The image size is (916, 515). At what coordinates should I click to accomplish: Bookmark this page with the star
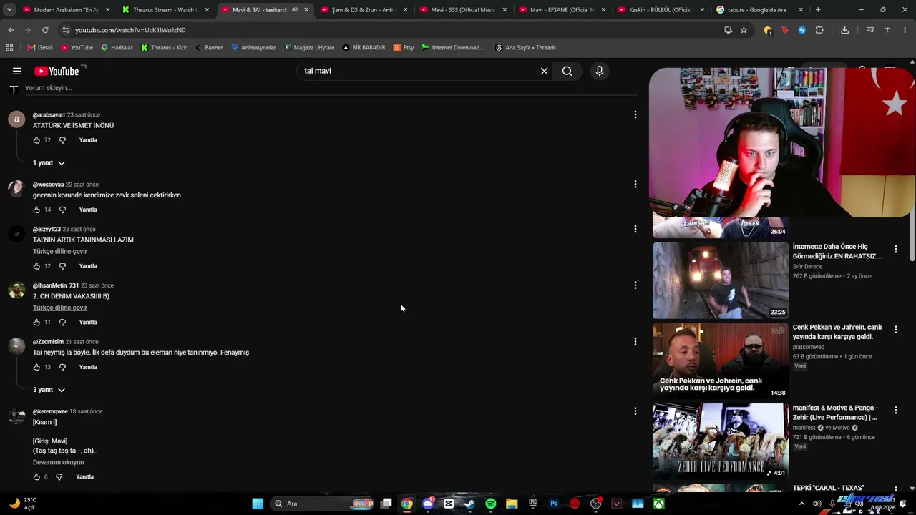coord(744,30)
